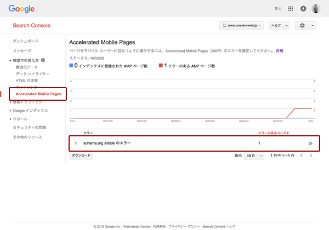The image size is (329, 230).
Task: Open the Webmaster Central footer link
Action: click(x=137, y=226)
